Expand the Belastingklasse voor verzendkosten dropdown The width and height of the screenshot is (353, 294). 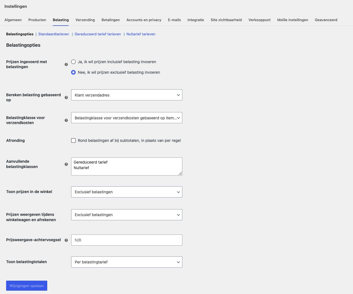point(127,118)
